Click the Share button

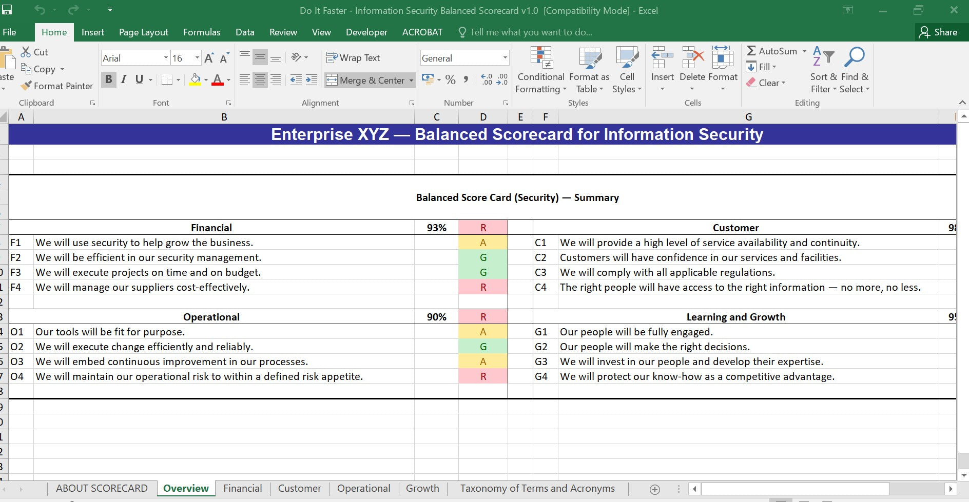[938, 32]
